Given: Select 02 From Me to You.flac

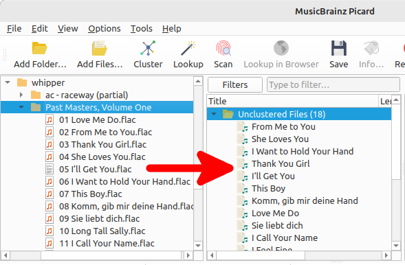Looking at the screenshot, I should coord(105,132).
